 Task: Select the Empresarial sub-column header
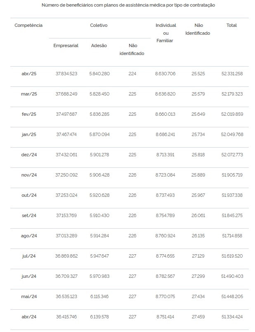tap(66, 46)
